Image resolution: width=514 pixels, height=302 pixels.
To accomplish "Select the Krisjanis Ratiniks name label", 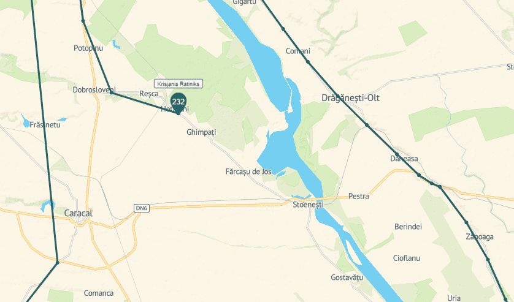I will [x=178, y=84].
